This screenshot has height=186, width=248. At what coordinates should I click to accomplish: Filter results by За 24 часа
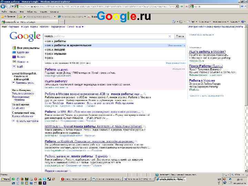[19, 108]
